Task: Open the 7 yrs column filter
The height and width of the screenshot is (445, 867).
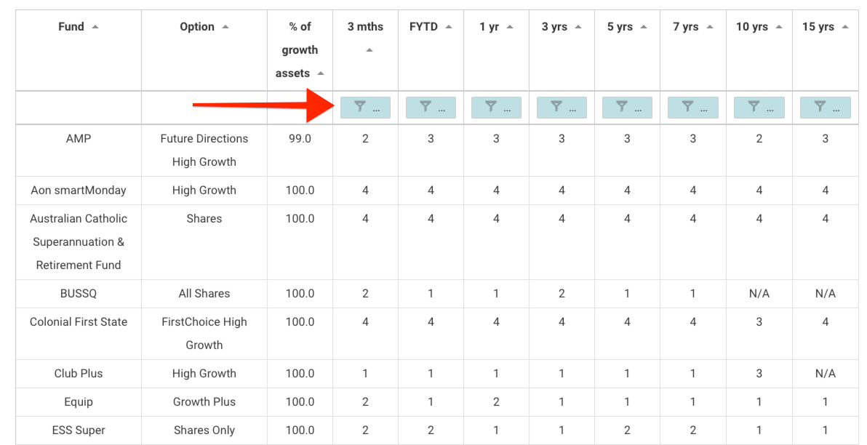Action: (x=693, y=107)
